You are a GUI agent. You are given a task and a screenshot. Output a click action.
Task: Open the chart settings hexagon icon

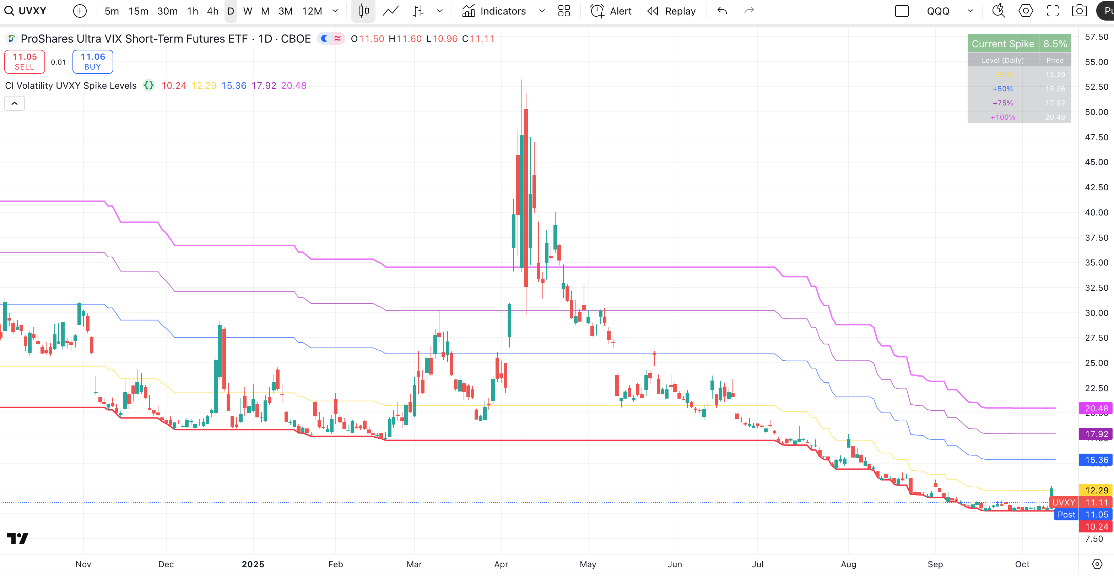[1025, 11]
